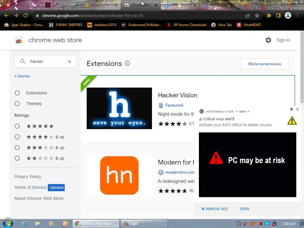Click the page's vertical scrollbar thumb
The height and width of the screenshot is (228, 304).
[x=302, y=67]
